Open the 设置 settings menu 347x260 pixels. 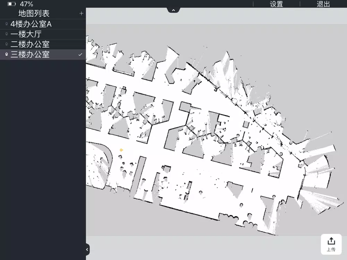(x=277, y=4)
